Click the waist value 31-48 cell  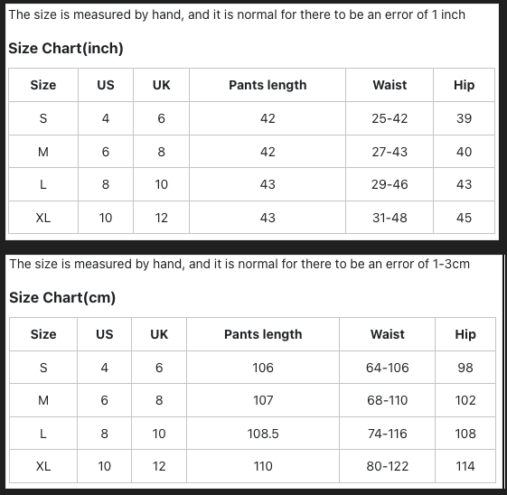pyautogui.click(x=390, y=218)
